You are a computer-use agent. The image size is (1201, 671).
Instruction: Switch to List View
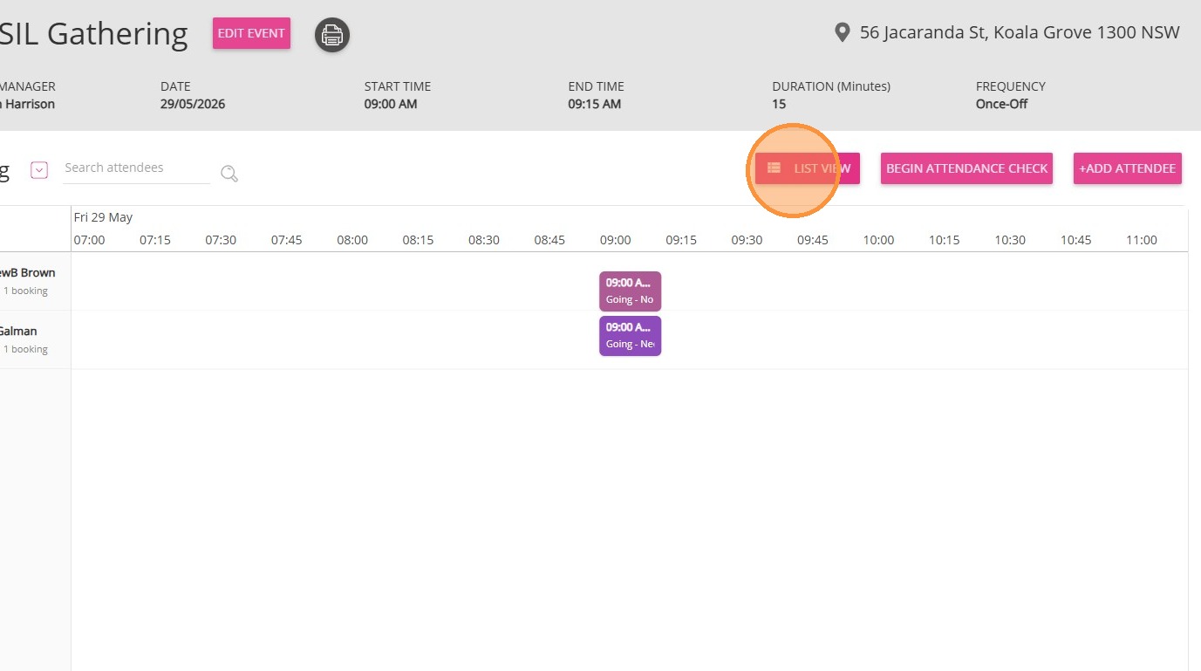[x=808, y=168]
